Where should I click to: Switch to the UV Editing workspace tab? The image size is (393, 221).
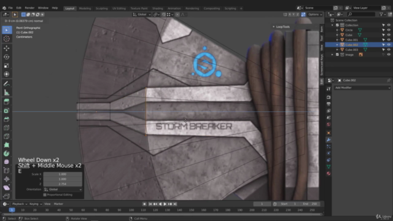119,9
